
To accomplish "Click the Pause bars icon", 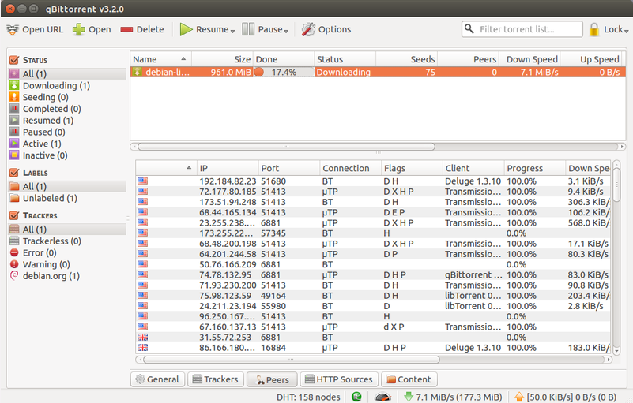I will tap(248, 29).
